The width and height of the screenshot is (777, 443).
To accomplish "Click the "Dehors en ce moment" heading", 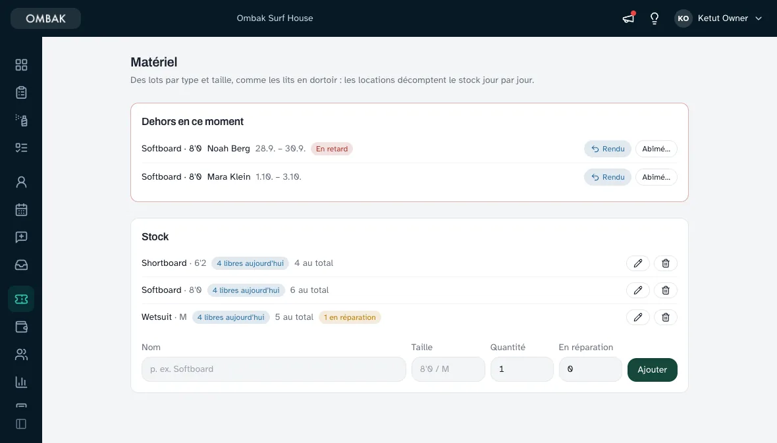I will [192, 121].
